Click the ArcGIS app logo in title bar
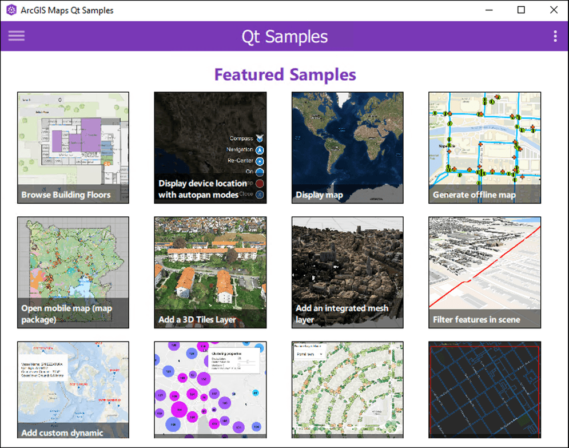The image size is (569, 448). coord(11,10)
